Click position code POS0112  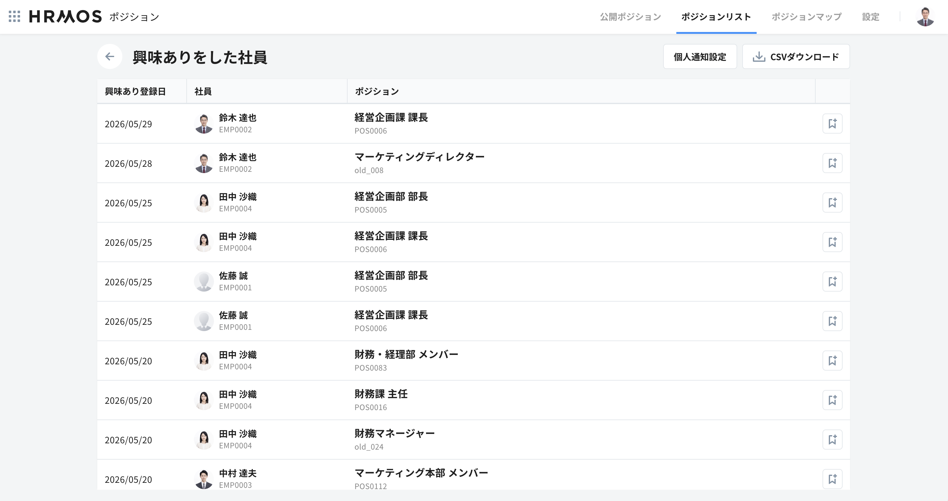370,486
